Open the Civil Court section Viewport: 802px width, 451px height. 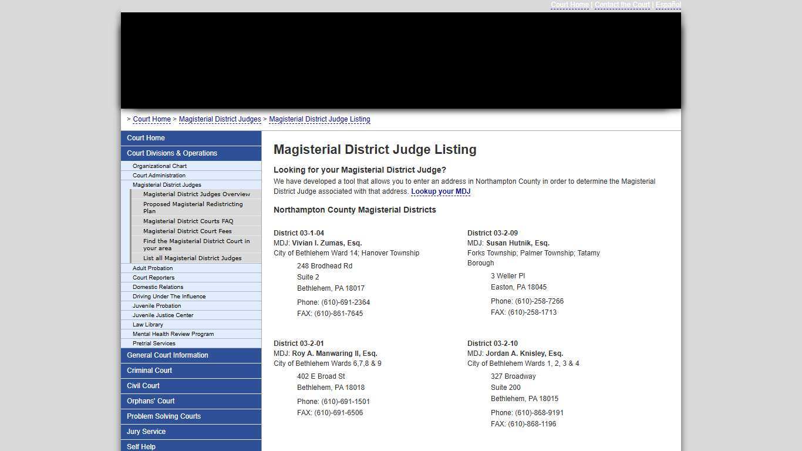click(143, 386)
